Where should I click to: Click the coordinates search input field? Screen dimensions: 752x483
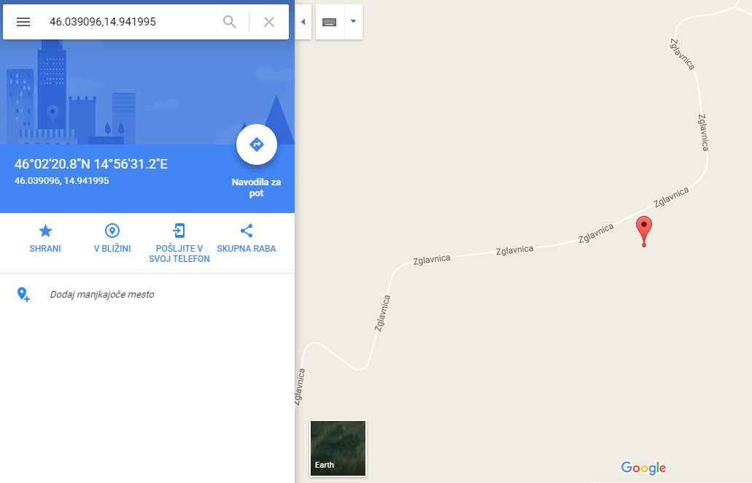[131, 22]
